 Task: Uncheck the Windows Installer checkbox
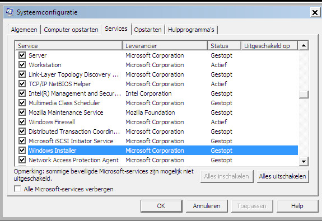click(x=22, y=150)
